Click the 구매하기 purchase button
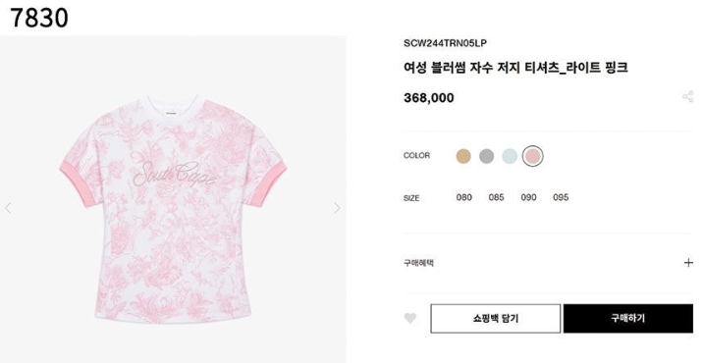703x363 pixels. pyautogui.click(x=628, y=319)
